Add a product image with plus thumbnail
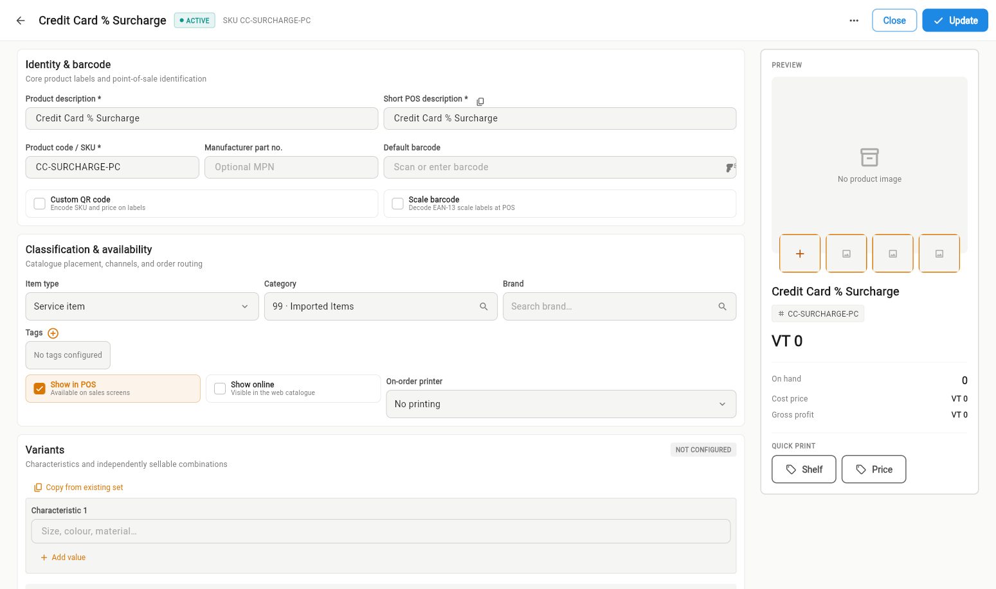This screenshot has height=589, width=996. pyautogui.click(x=800, y=254)
